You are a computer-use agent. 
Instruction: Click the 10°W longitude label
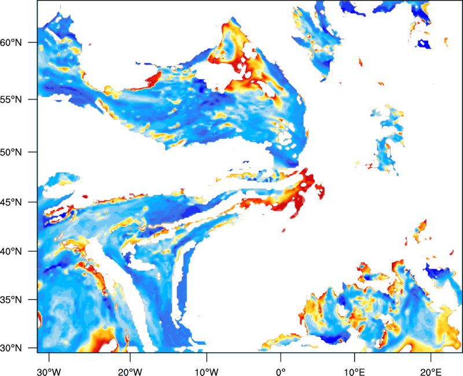click(x=207, y=372)
